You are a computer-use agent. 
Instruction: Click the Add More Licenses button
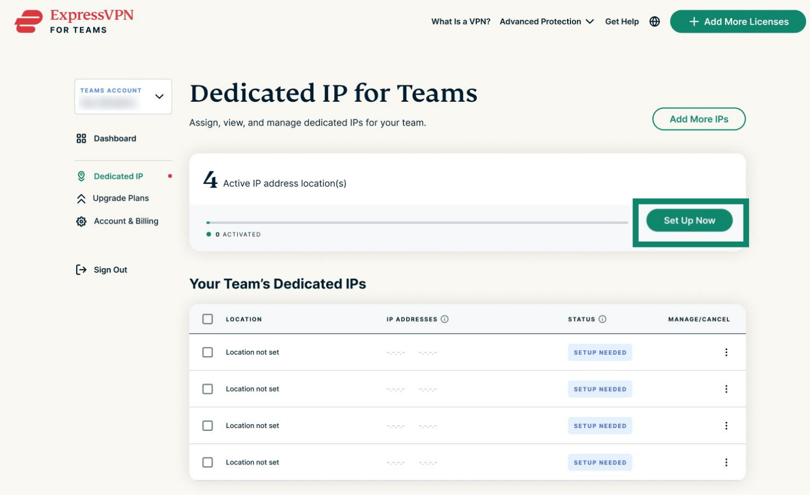pos(738,22)
